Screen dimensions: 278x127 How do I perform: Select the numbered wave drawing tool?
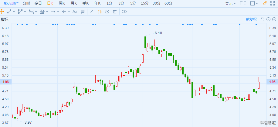31,12
